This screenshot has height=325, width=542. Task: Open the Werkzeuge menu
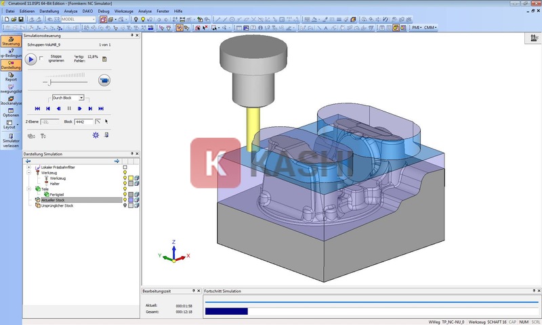122,11
